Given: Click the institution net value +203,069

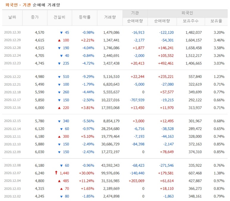Looking at the screenshot, I should coord(137,181).
